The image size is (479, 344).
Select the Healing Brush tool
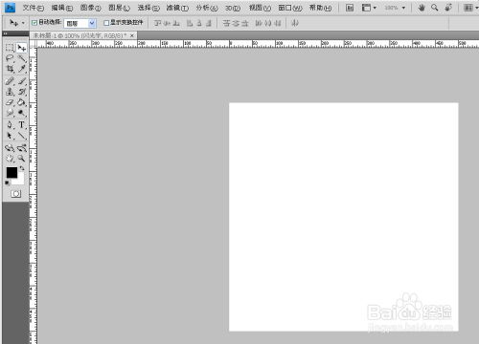point(10,81)
